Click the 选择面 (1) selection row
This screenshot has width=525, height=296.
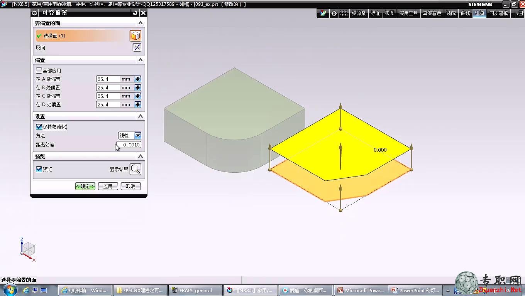click(x=82, y=36)
